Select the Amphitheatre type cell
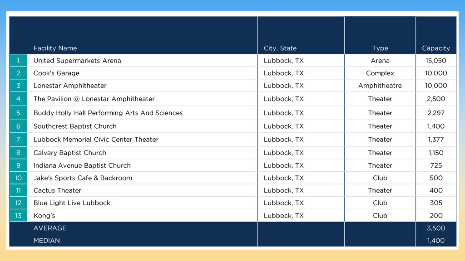The width and height of the screenshot is (465, 261). point(380,86)
